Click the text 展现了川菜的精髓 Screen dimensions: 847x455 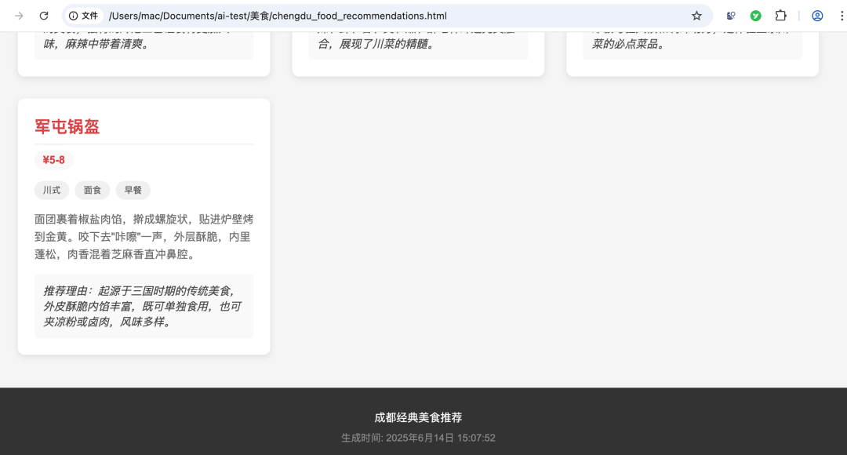(387, 44)
